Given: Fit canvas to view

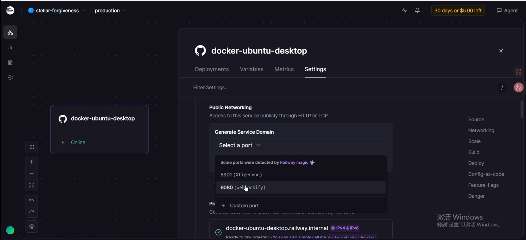Looking at the screenshot, I should pyautogui.click(x=32, y=185).
